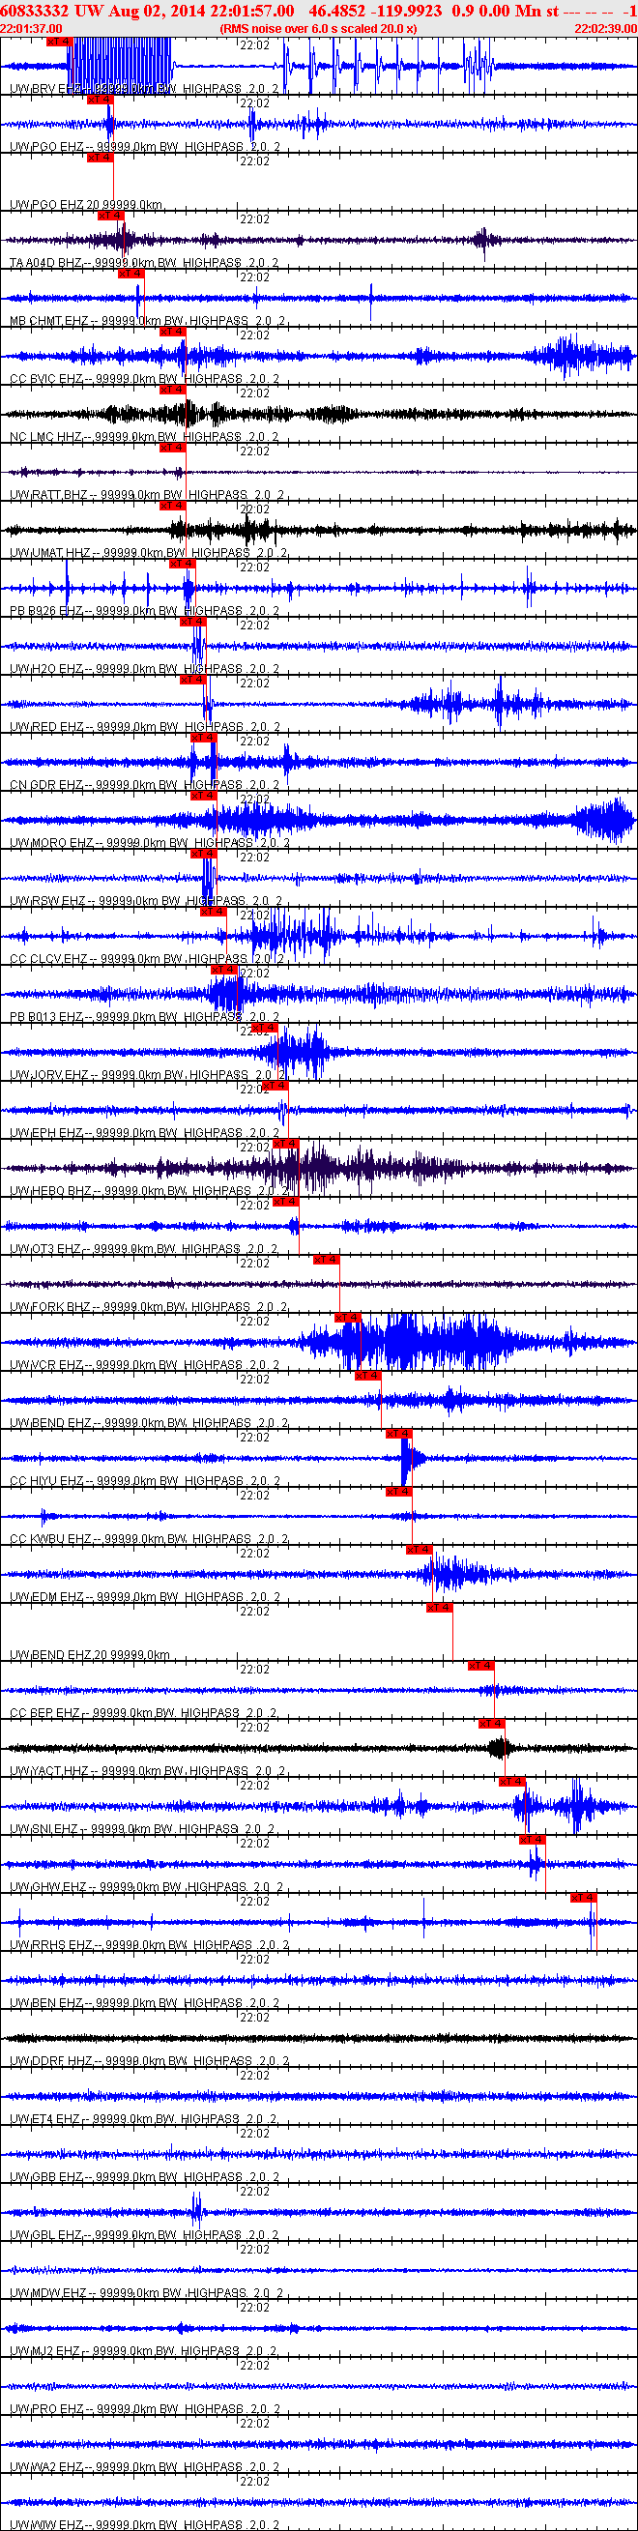Image resolution: width=638 pixels, height=2531 pixels.
Task: Click the red pick marker on the UW.UMAT trace
Action: (x=172, y=506)
